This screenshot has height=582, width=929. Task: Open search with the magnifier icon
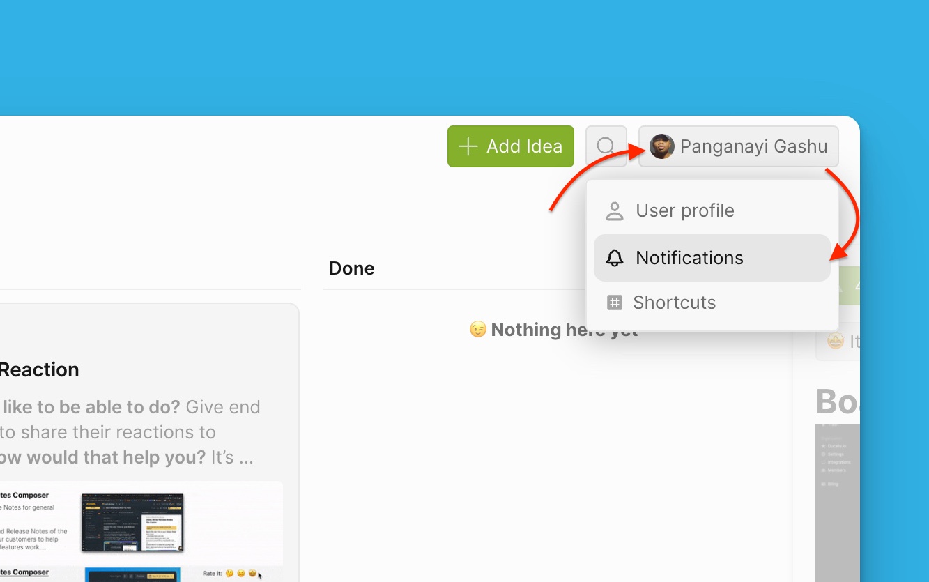[606, 146]
